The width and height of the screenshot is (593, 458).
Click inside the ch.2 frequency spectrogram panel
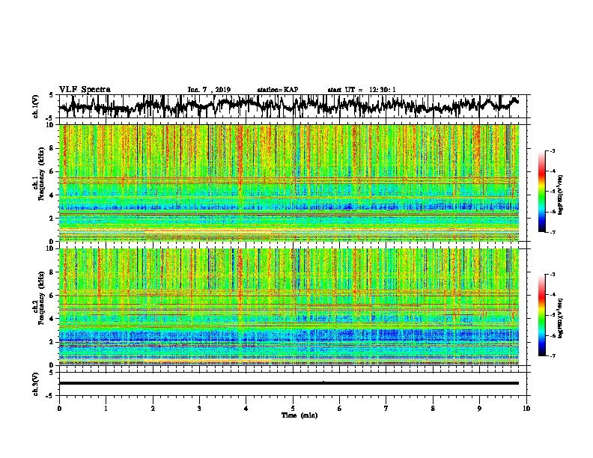(289, 307)
